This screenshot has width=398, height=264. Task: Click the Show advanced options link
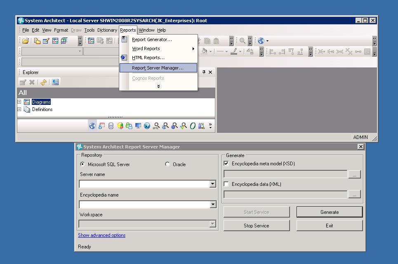(x=102, y=235)
